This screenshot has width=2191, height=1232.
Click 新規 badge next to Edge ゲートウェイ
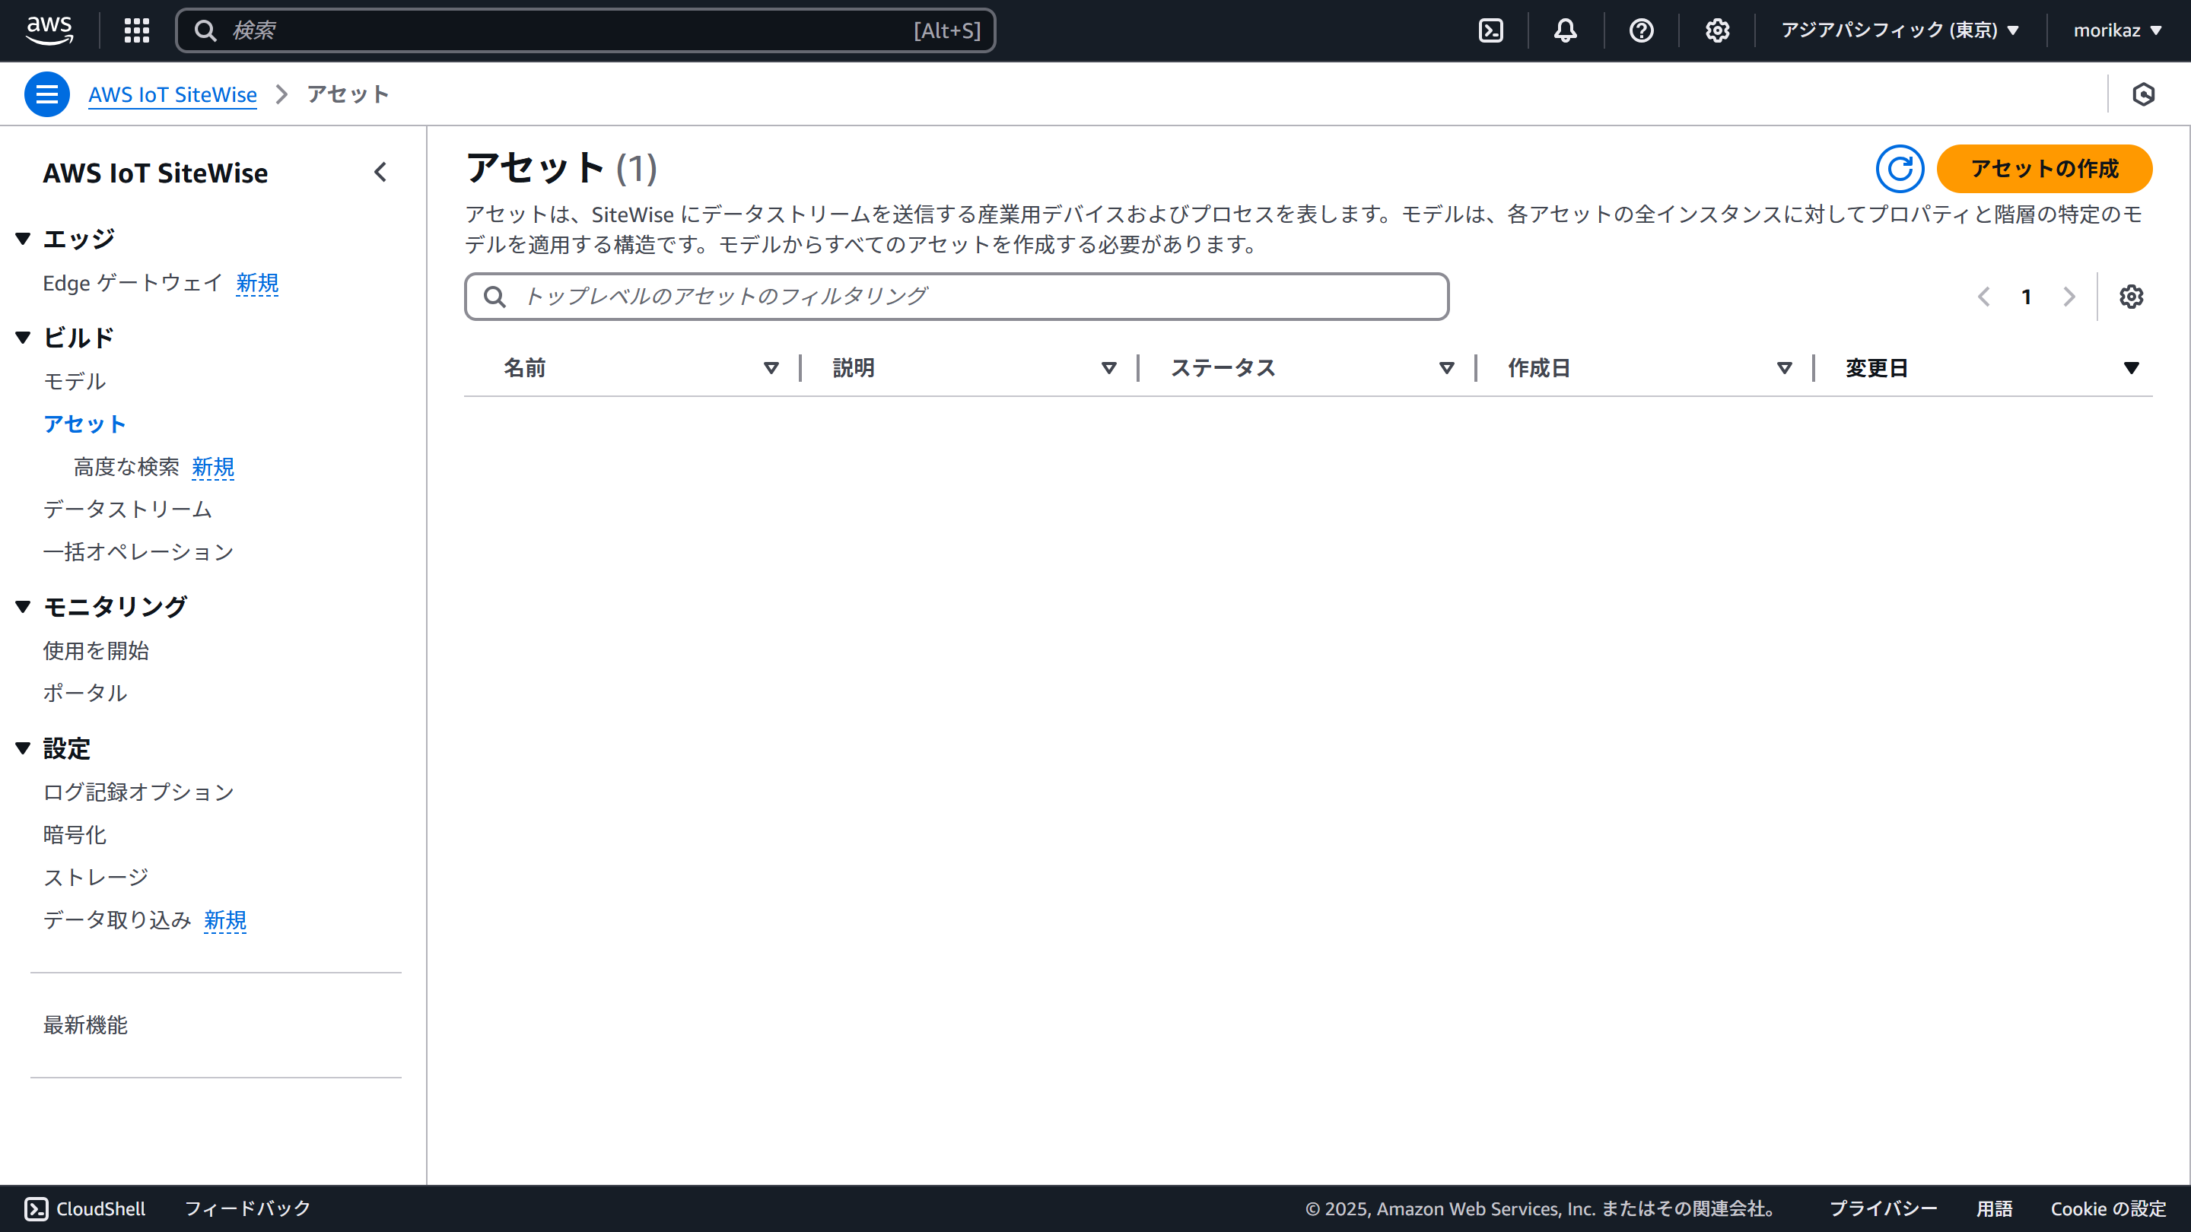(x=257, y=283)
